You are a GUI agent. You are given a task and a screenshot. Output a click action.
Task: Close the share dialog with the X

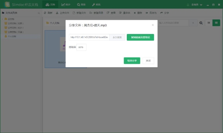[153, 25]
